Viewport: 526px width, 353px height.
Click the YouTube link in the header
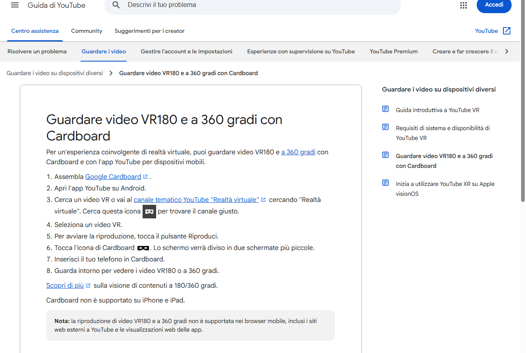pos(486,31)
